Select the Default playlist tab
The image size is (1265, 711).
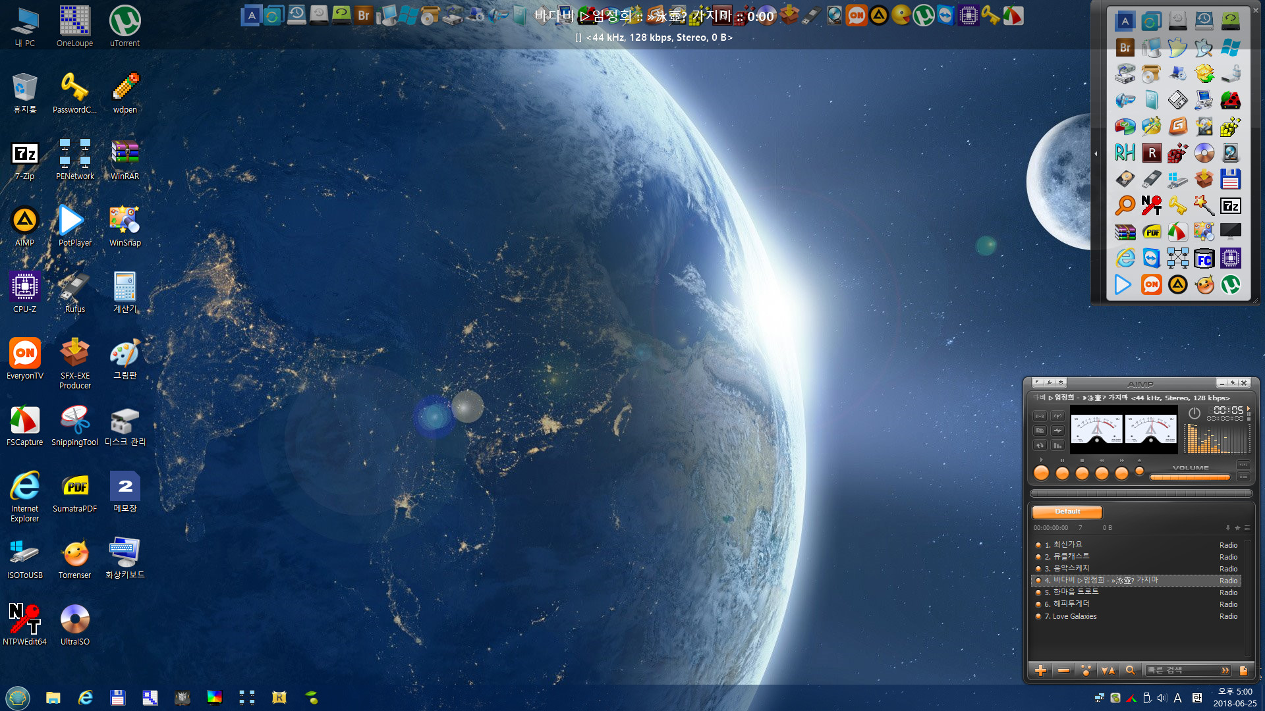point(1067,512)
